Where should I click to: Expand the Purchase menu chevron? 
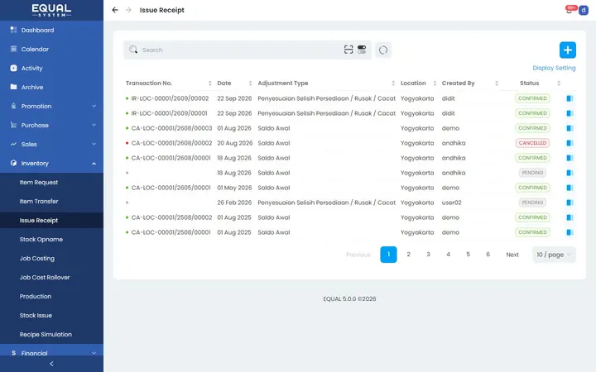94,125
